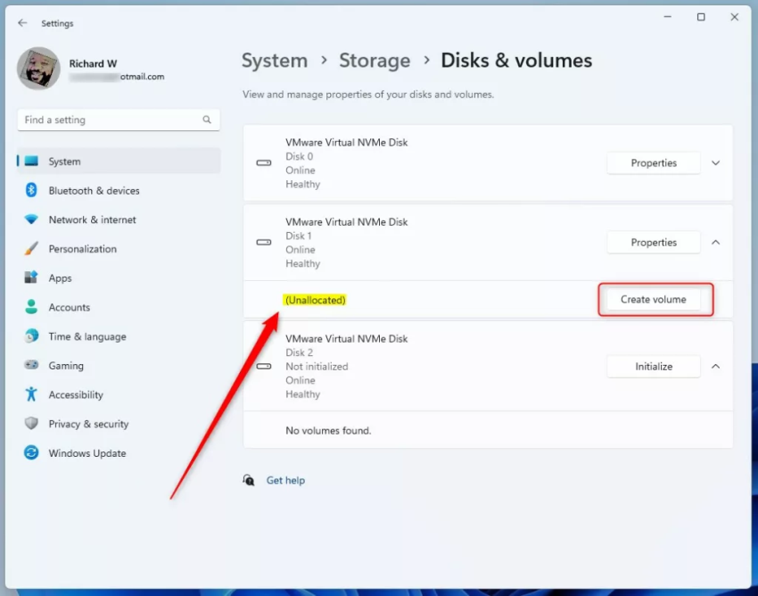Click the Bluetooth & devices icon

tap(31, 190)
